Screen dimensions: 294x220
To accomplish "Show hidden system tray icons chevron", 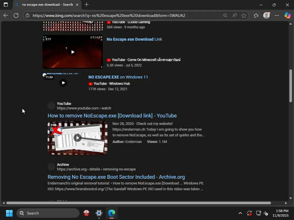I will click(240, 213).
